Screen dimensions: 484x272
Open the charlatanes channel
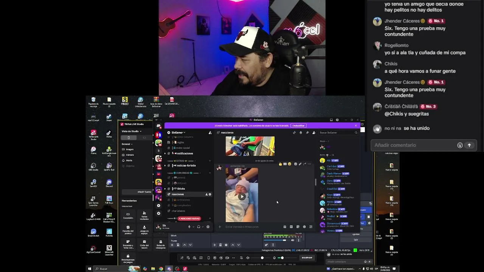(178, 211)
